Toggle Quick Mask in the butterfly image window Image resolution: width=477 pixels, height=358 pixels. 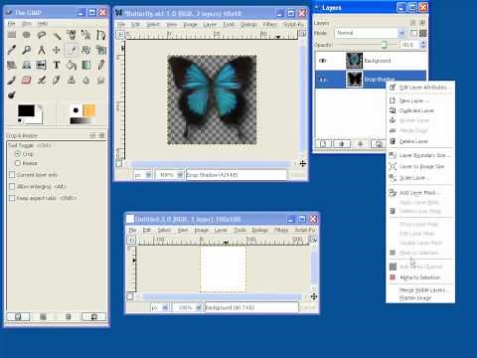[119, 163]
